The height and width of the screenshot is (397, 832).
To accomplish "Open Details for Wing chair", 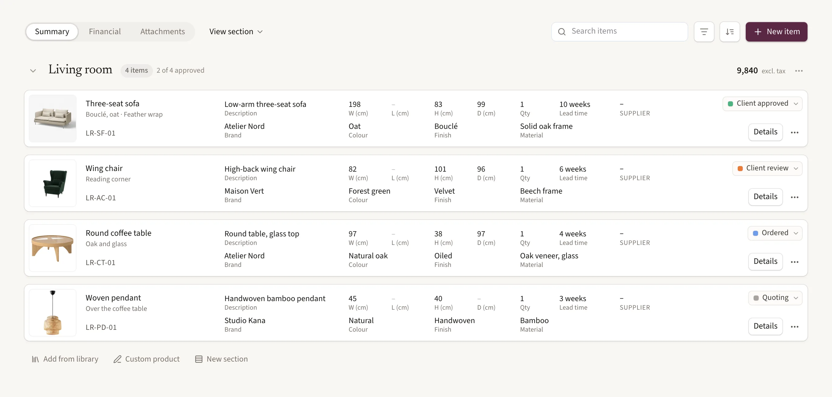I will [765, 197].
